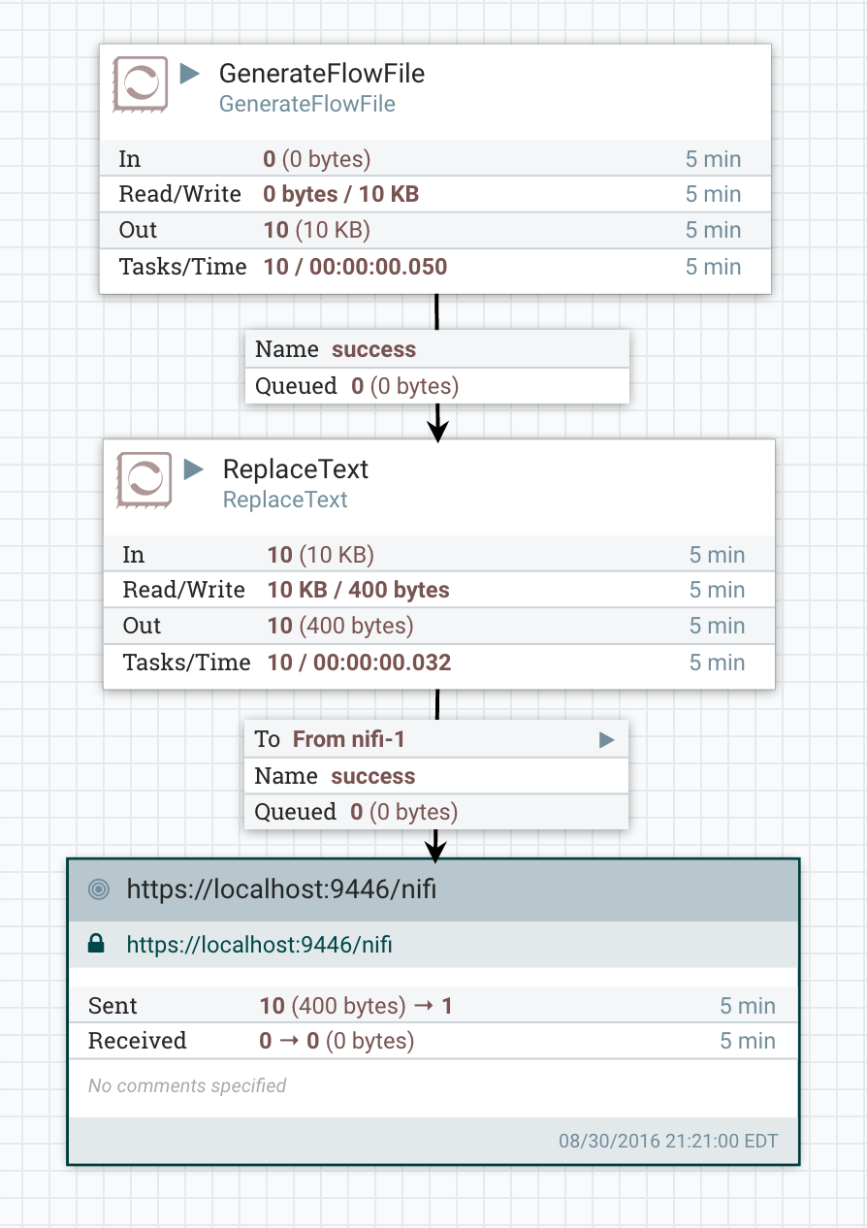Click the Received statistics row
This screenshot has width=867, height=1228.
[432, 1041]
